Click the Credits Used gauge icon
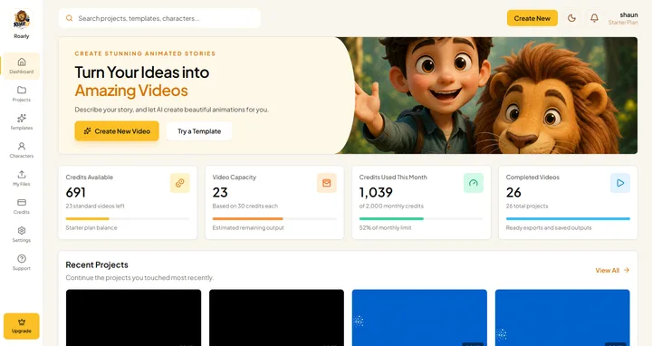This screenshot has height=346, width=652. tap(474, 183)
